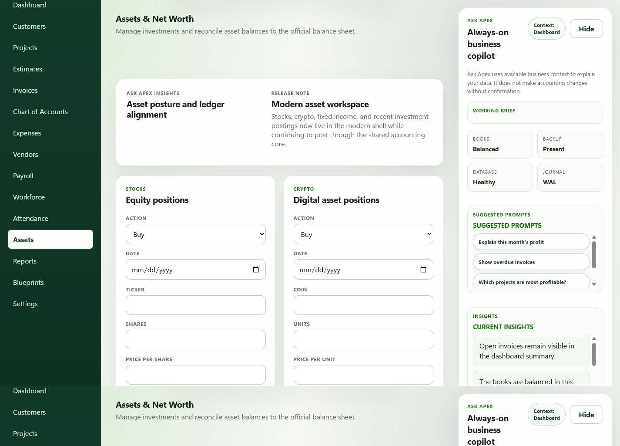
Task: Click the Current Insights scrollbar thumb
Action: (x=594, y=354)
